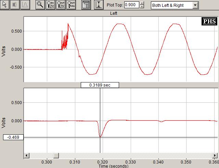Decrease Plot Top with down stepper

(142, 7)
